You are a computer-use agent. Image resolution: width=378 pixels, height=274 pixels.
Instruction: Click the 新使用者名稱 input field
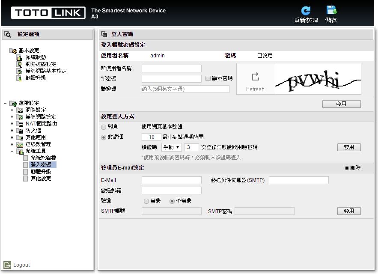coord(172,68)
